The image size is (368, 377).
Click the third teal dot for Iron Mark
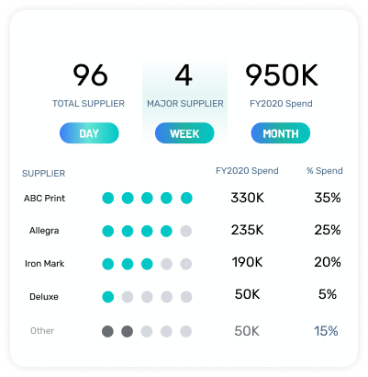click(x=147, y=264)
